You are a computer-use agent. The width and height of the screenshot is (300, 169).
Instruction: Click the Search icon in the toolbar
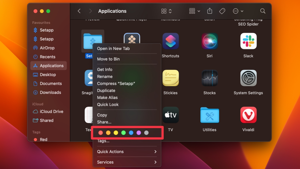262,11
